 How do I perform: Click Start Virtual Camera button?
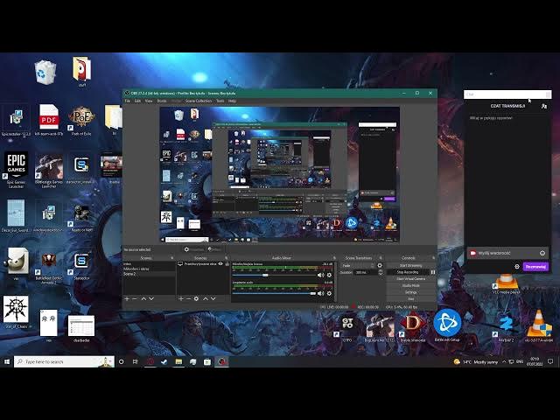(410, 279)
